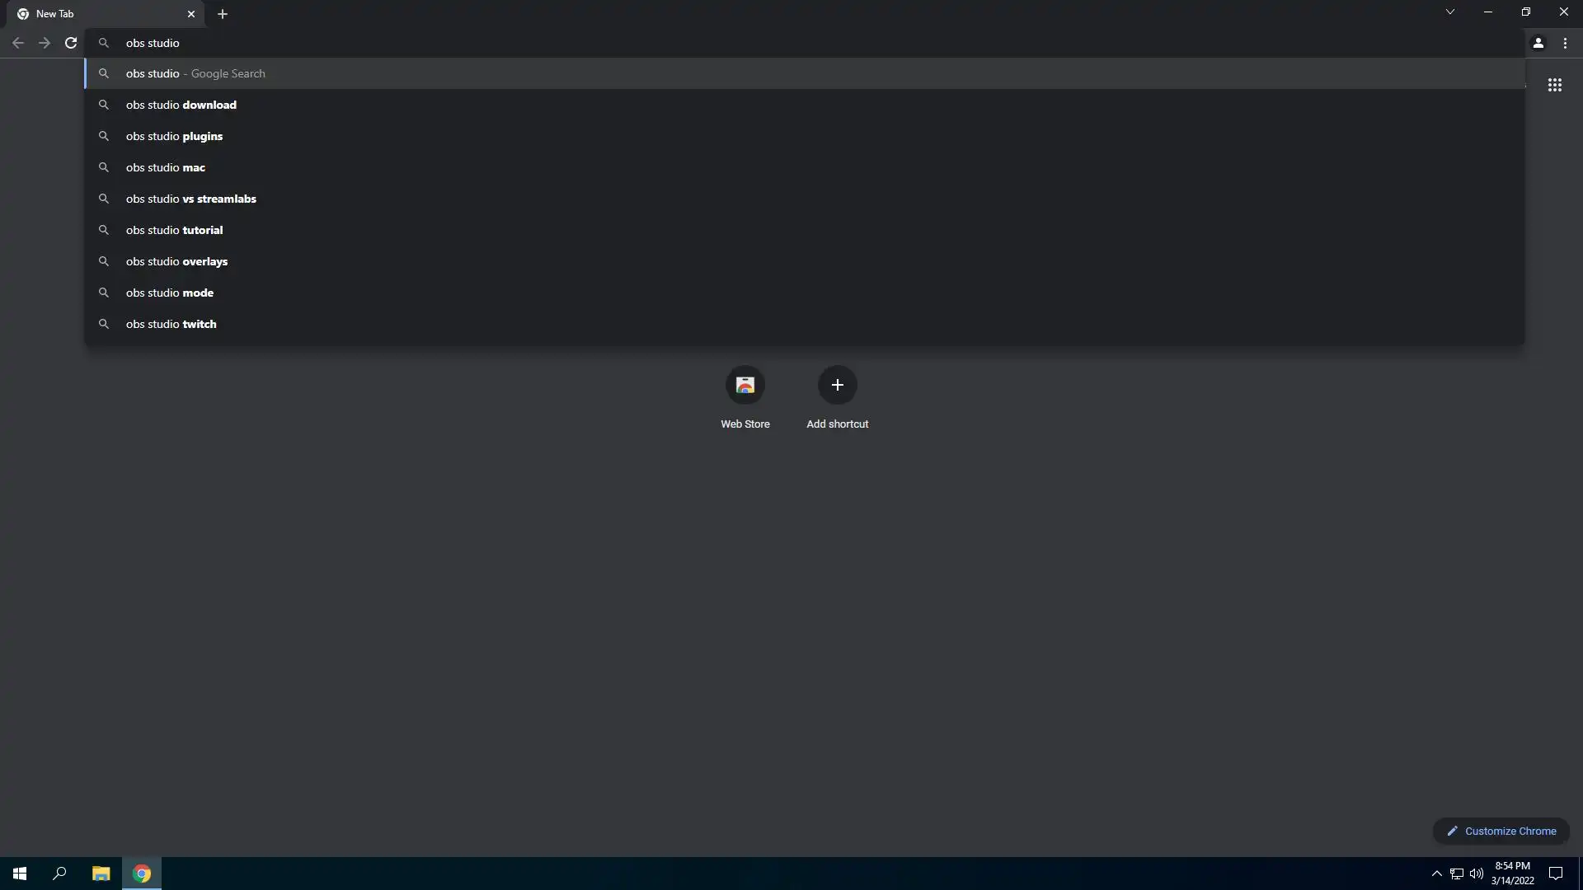Viewport: 1583px width, 890px height.
Task: Click the Add shortcut plus icon
Action: pyautogui.click(x=837, y=385)
